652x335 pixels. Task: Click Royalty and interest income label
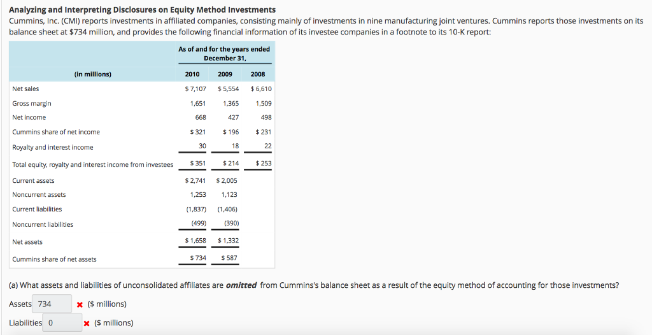coord(52,147)
